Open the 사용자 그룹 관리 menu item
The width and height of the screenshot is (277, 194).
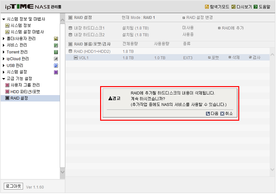25,85
